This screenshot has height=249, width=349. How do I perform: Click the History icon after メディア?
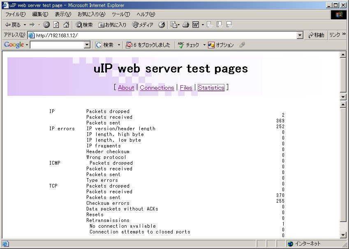click(x=162, y=25)
